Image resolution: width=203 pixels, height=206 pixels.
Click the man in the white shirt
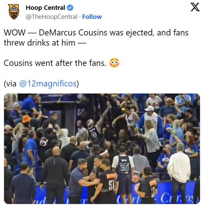click(179, 169)
